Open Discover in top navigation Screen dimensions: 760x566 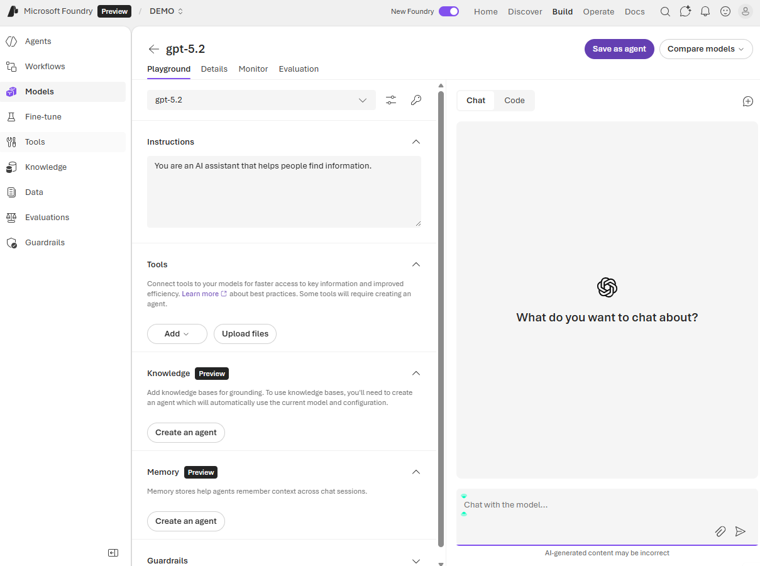pos(525,11)
